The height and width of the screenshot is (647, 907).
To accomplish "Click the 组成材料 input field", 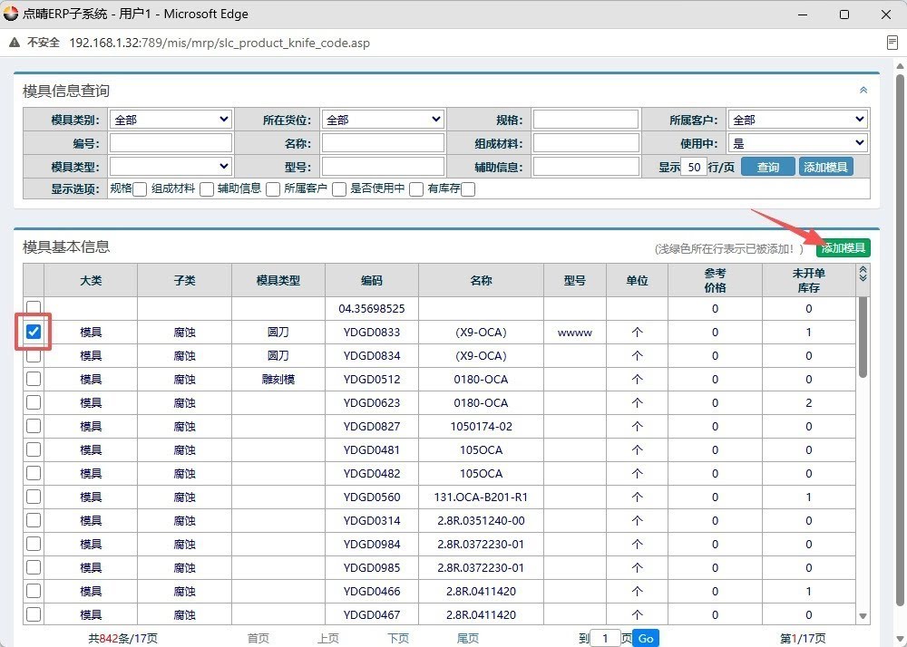I will (585, 142).
